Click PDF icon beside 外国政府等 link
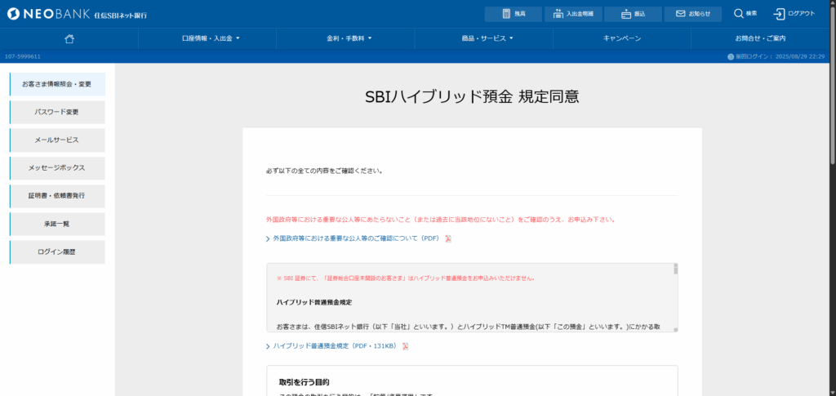The width and height of the screenshot is (836, 396). pyautogui.click(x=448, y=238)
